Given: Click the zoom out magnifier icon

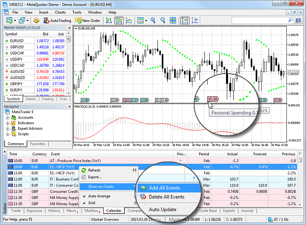Looking at the screenshot, I should click(163, 20).
